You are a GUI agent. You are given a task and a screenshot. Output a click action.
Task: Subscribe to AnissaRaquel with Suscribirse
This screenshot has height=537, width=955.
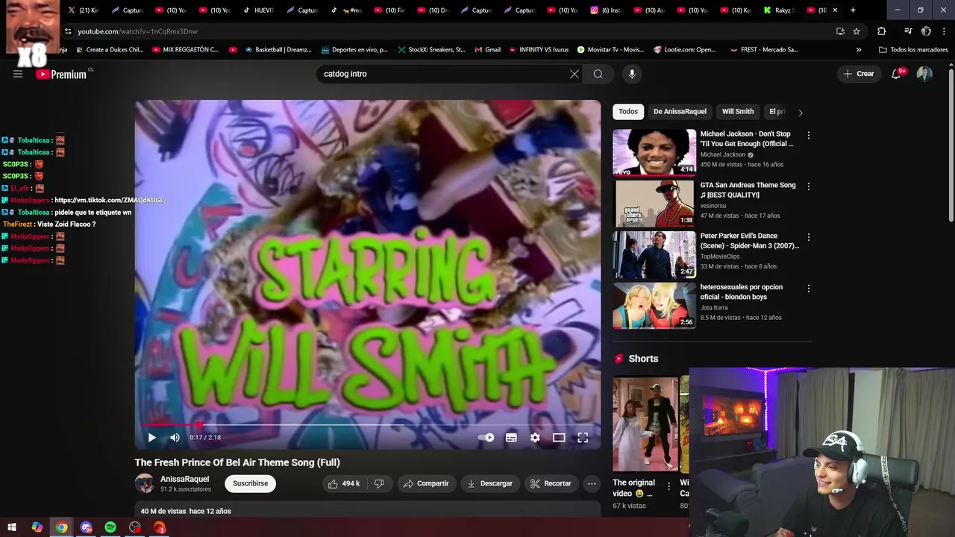[250, 483]
